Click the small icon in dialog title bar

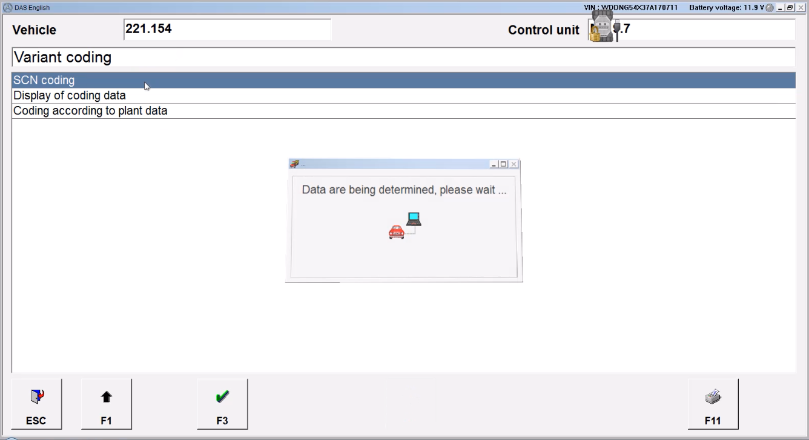pos(294,164)
